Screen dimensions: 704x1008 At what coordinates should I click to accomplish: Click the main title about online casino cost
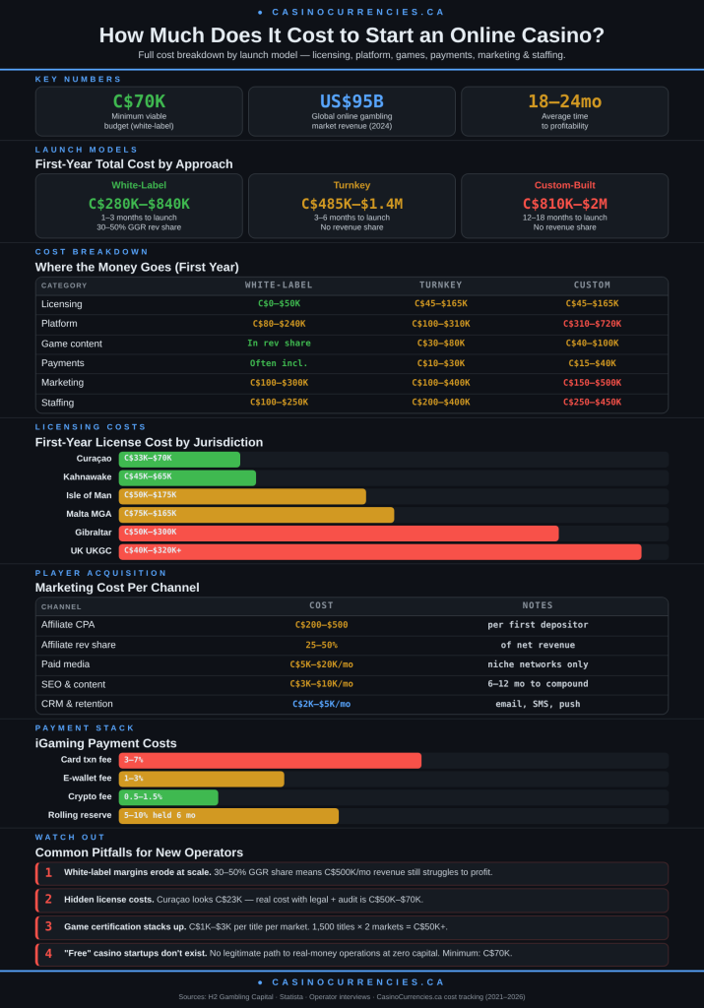[x=352, y=34]
